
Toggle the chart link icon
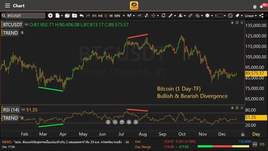[x=230, y=15]
